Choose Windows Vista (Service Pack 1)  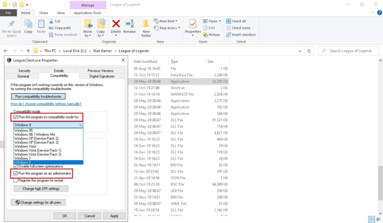[48, 150]
